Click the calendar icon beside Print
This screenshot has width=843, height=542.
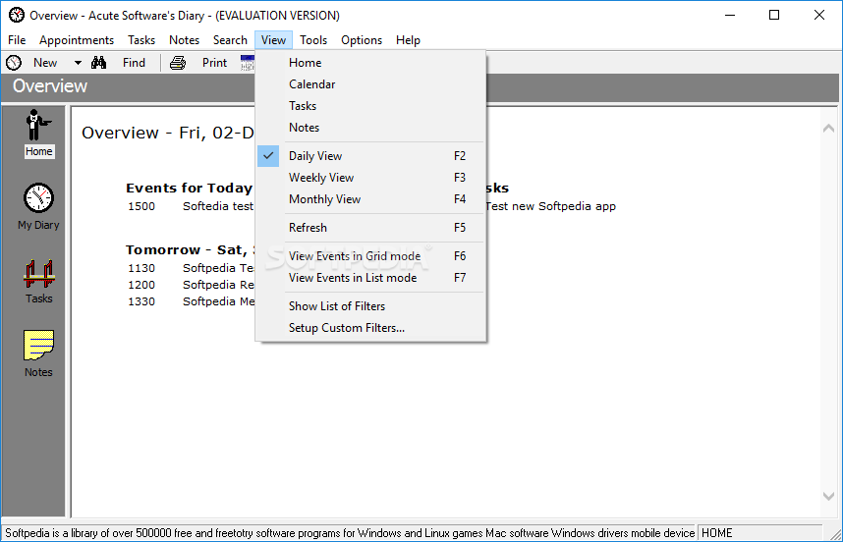[x=248, y=63]
